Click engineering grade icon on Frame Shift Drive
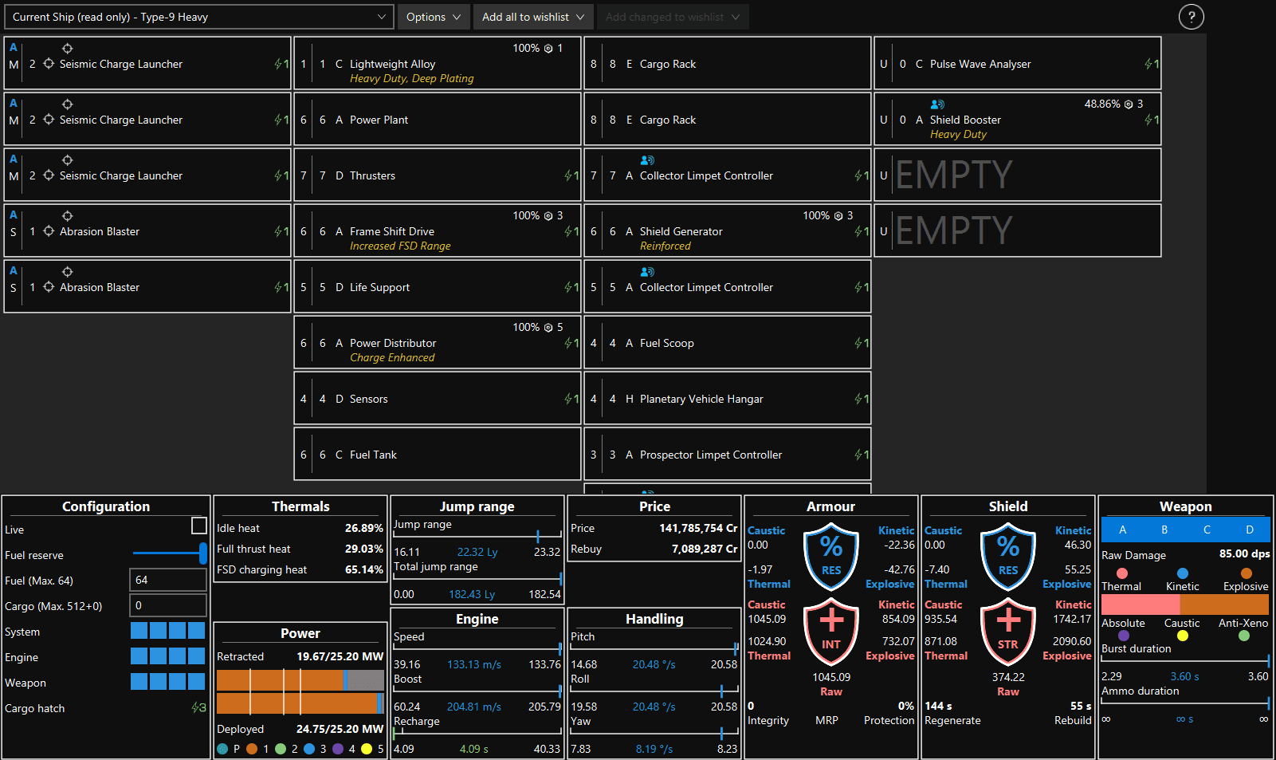Image resolution: width=1276 pixels, height=760 pixels. (x=548, y=216)
